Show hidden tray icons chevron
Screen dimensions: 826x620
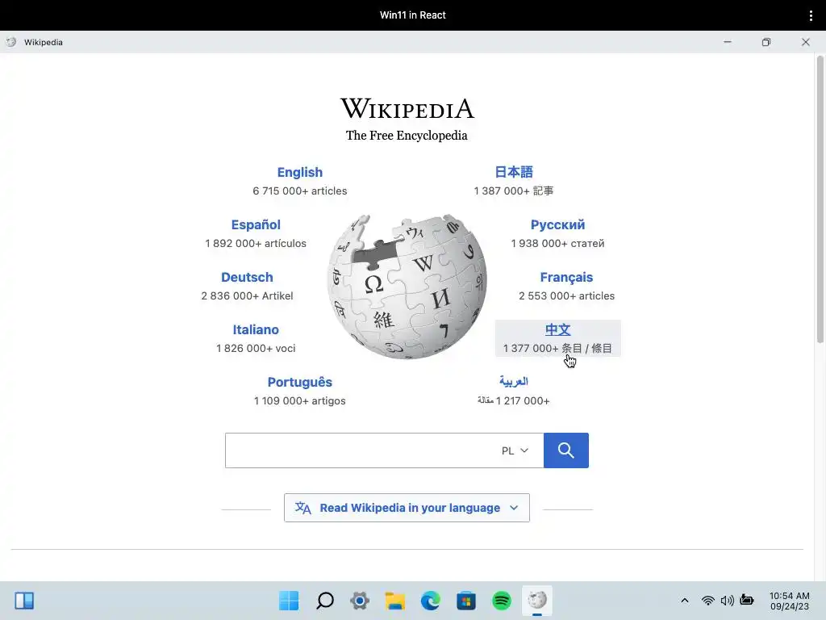[x=684, y=601]
